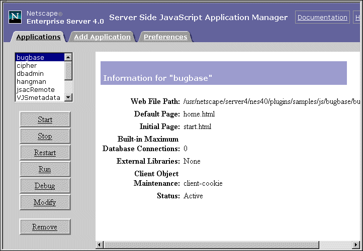
Task: Restart the selected application
Action: [x=45, y=153]
